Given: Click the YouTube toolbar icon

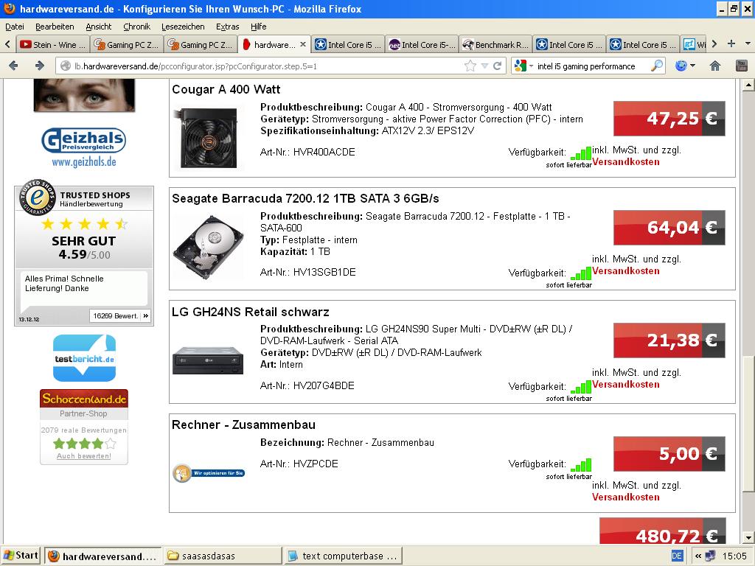Looking at the screenshot, I should pyautogui.click(x=742, y=66).
